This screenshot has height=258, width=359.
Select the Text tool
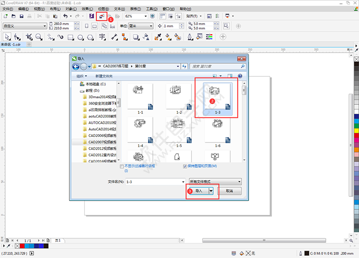point(102,37)
